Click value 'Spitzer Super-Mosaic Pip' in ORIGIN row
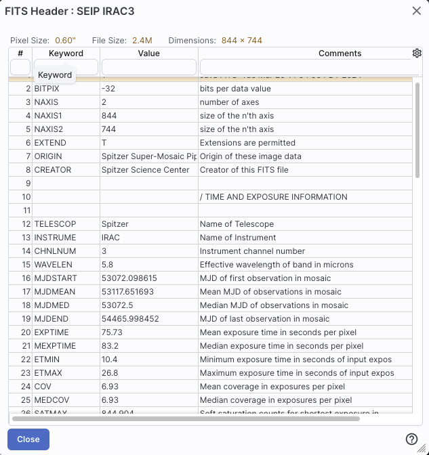 coord(149,156)
